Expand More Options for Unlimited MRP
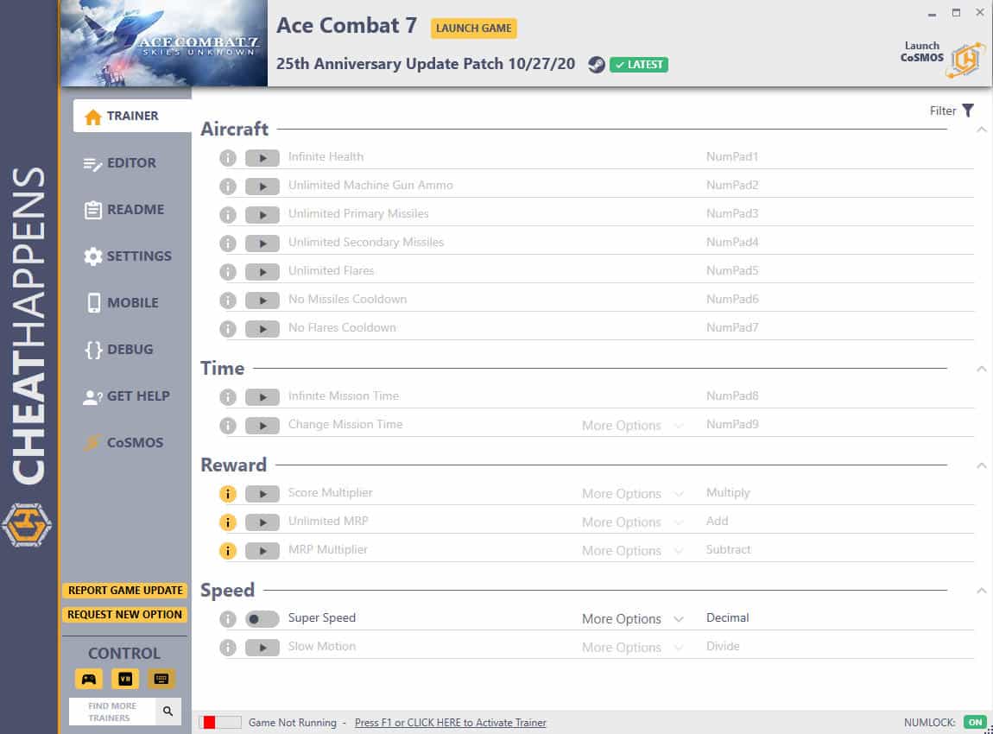 tap(633, 522)
